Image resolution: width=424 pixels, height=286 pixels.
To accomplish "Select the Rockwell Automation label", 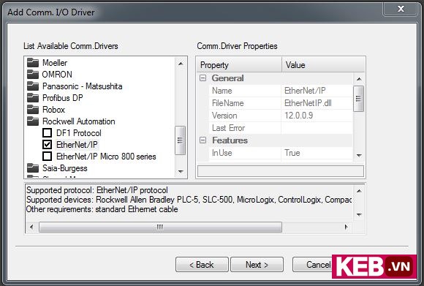I will [x=79, y=121].
